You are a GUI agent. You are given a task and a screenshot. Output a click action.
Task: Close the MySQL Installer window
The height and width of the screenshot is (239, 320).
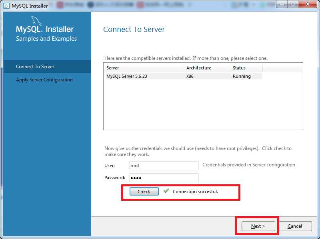pos(308,4)
